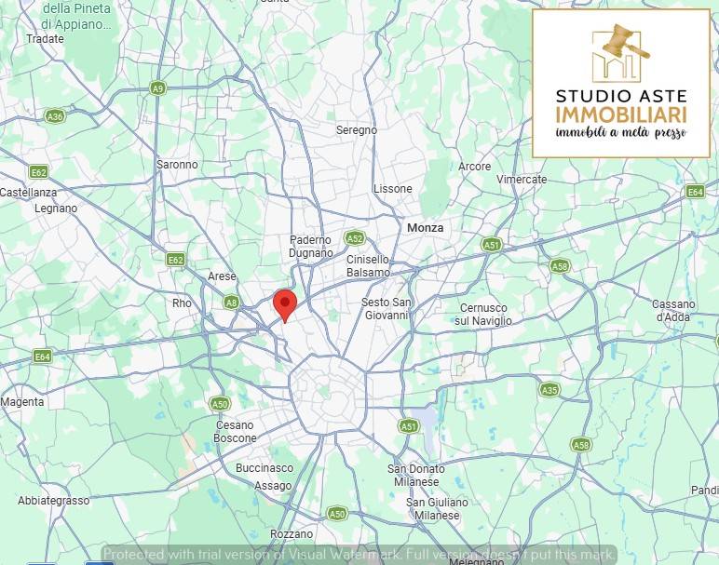
Task: Click the A8 highway shield near Rho
Action: (232, 303)
